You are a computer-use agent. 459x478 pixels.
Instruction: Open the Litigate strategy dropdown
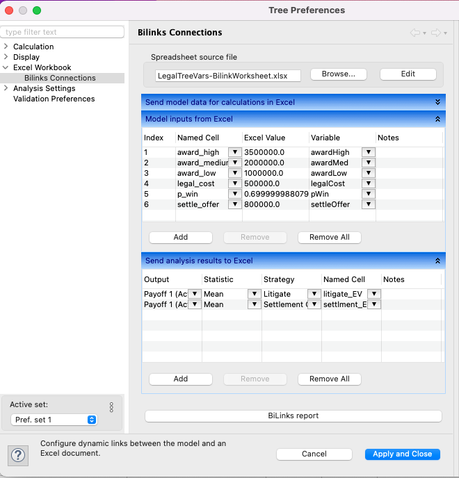pos(314,294)
